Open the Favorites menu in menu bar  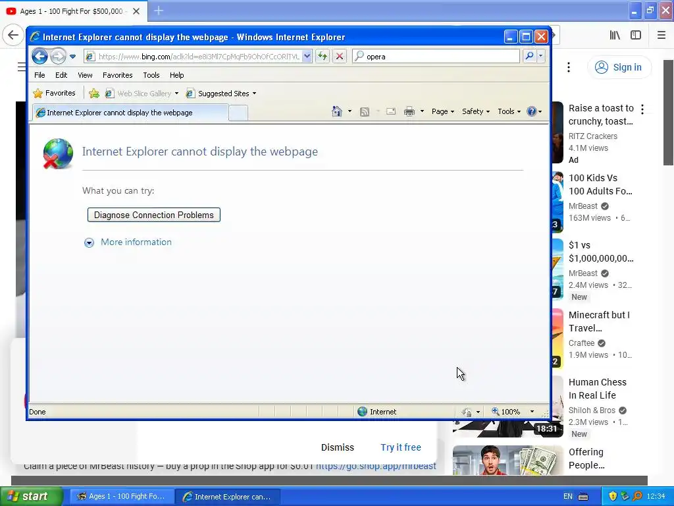pyautogui.click(x=117, y=75)
